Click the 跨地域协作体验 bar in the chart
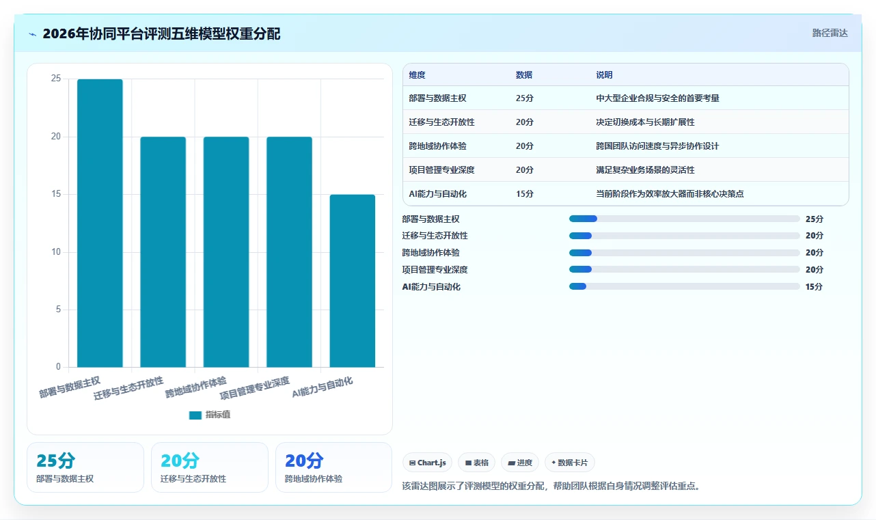 click(226, 252)
